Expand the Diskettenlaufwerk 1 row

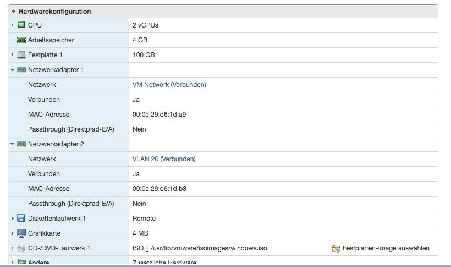pyautogui.click(x=13, y=219)
